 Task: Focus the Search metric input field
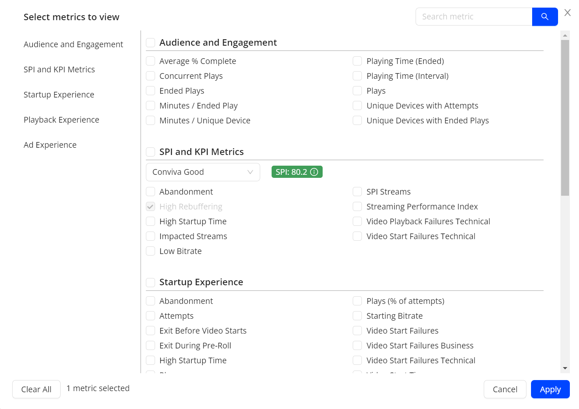pyautogui.click(x=473, y=17)
